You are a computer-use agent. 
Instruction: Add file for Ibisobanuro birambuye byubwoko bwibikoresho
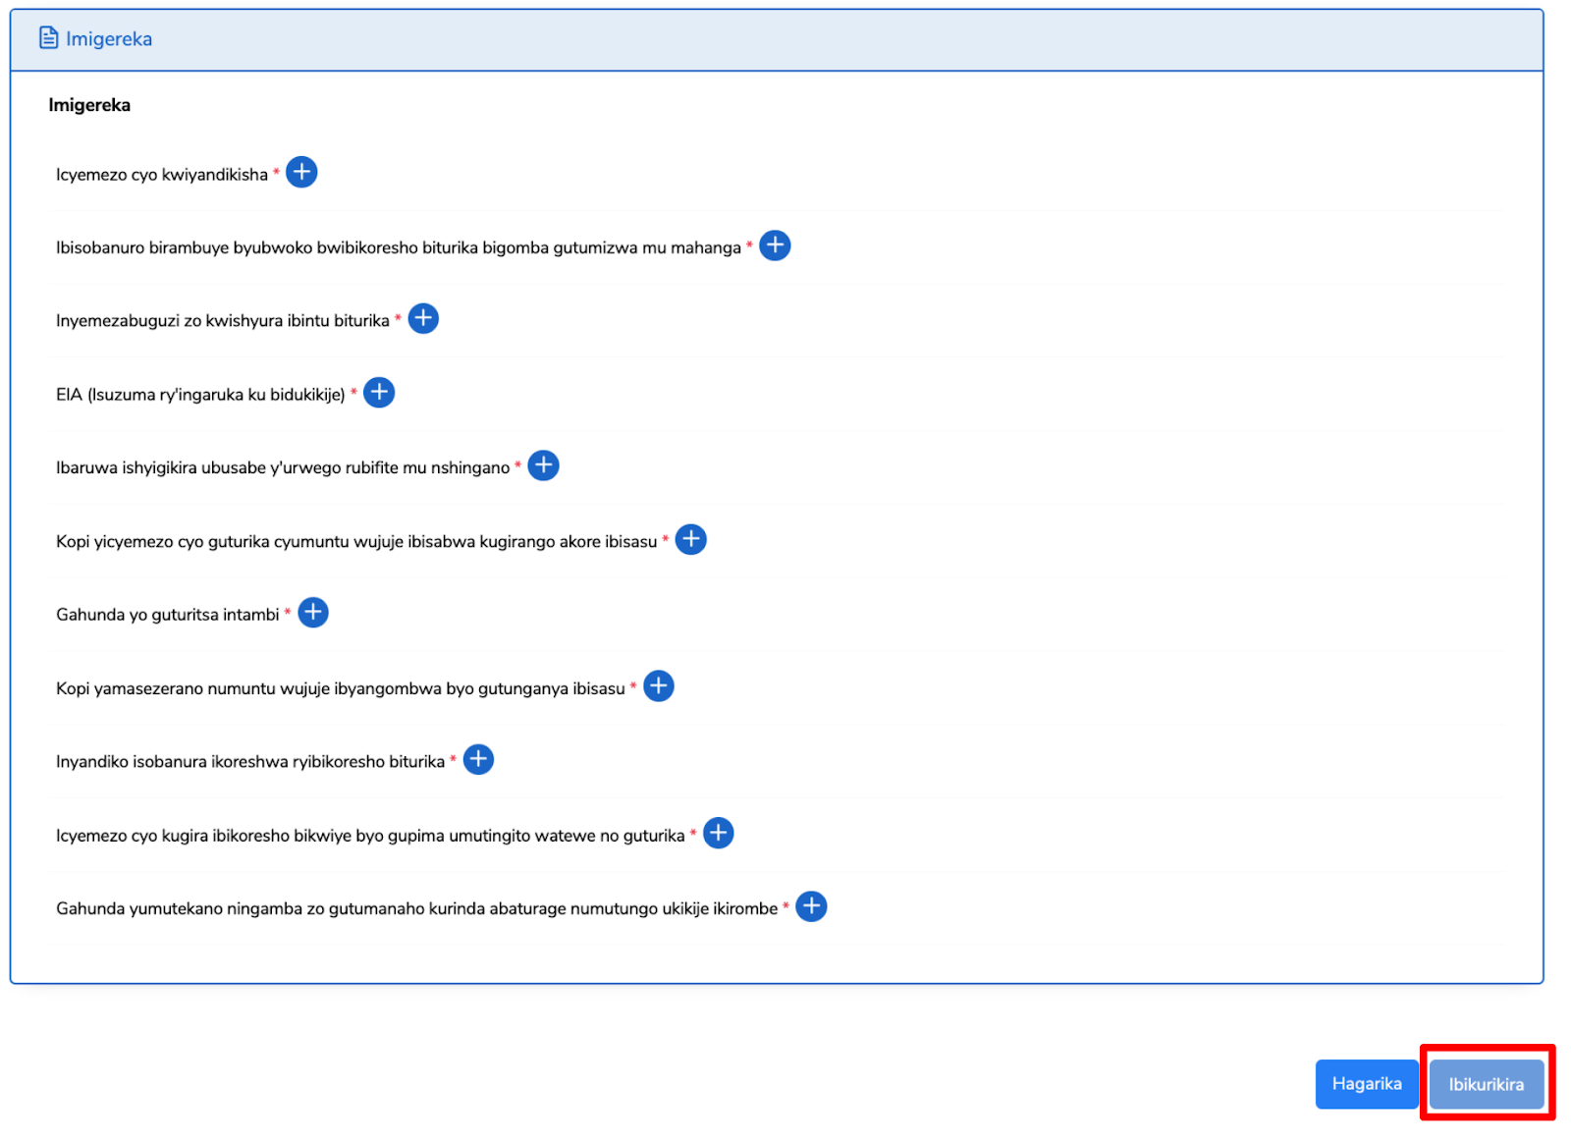click(x=775, y=245)
